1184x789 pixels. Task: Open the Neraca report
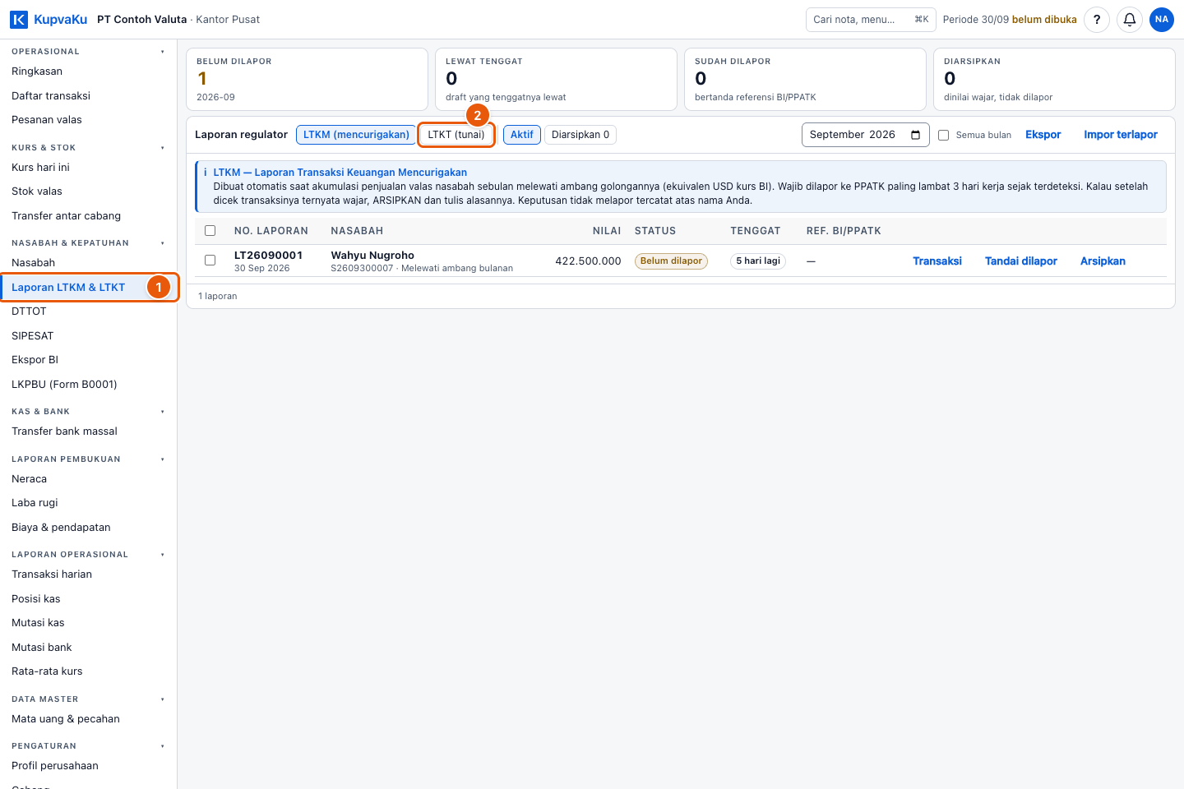point(89,479)
